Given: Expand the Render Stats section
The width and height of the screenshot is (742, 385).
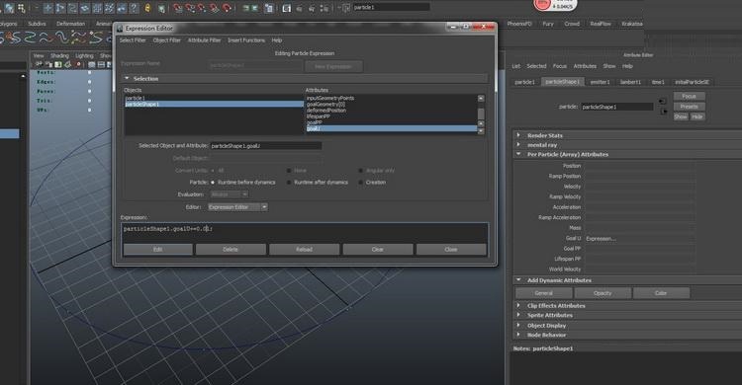Looking at the screenshot, I should [x=518, y=135].
